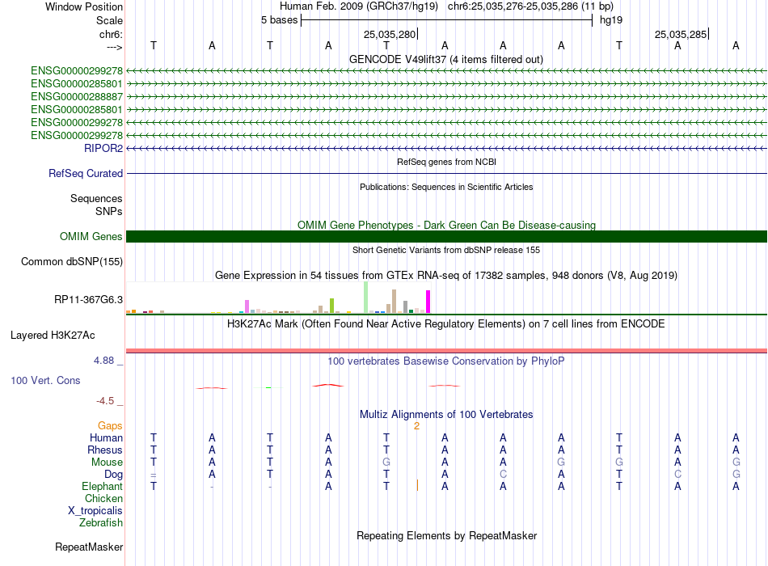The height and width of the screenshot is (566, 768).
Task: Click the 25,035,280 position marker
Action: [390, 34]
